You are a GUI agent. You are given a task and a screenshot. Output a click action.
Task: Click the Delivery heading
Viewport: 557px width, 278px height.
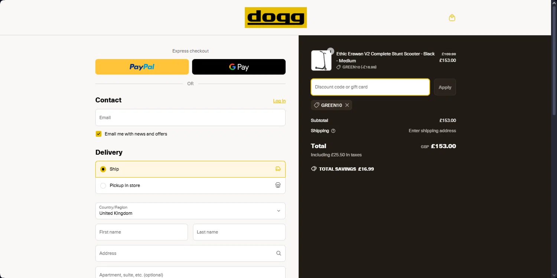[109, 152]
